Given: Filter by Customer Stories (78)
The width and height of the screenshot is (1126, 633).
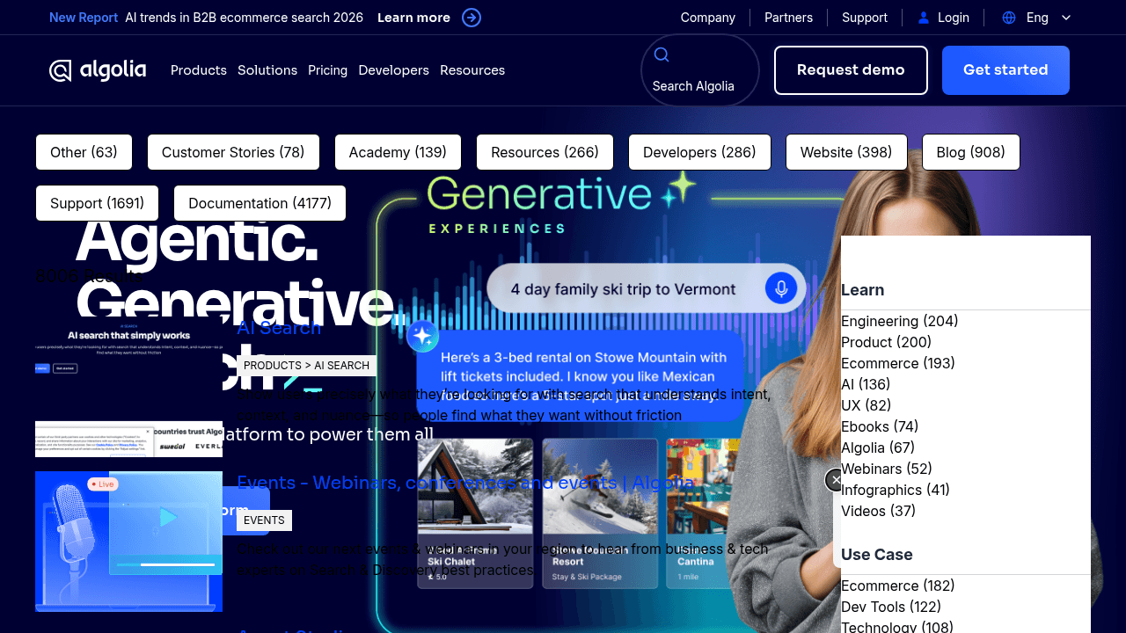Looking at the screenshot, I should [x=233, y=152].
